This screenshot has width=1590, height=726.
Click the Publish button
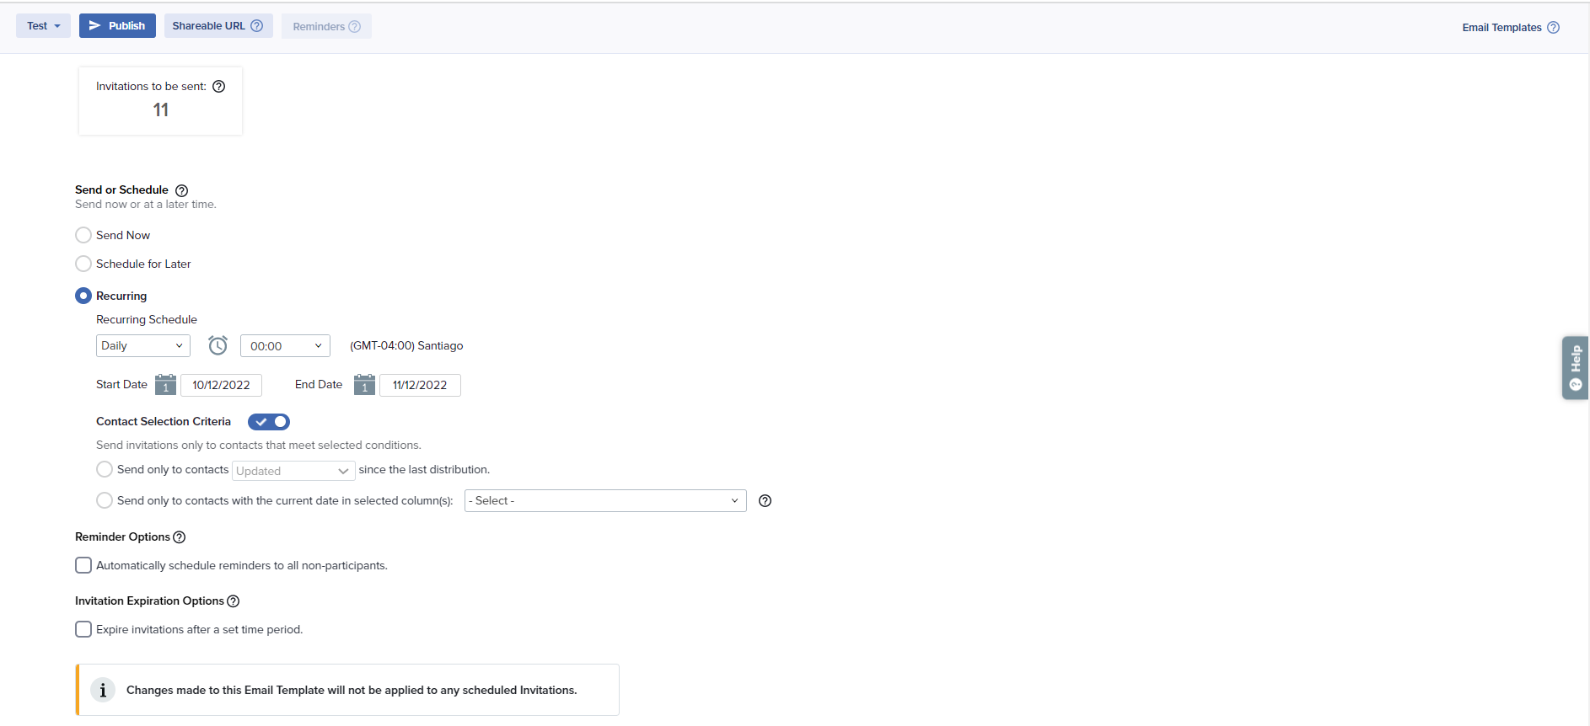click(117, 26)
